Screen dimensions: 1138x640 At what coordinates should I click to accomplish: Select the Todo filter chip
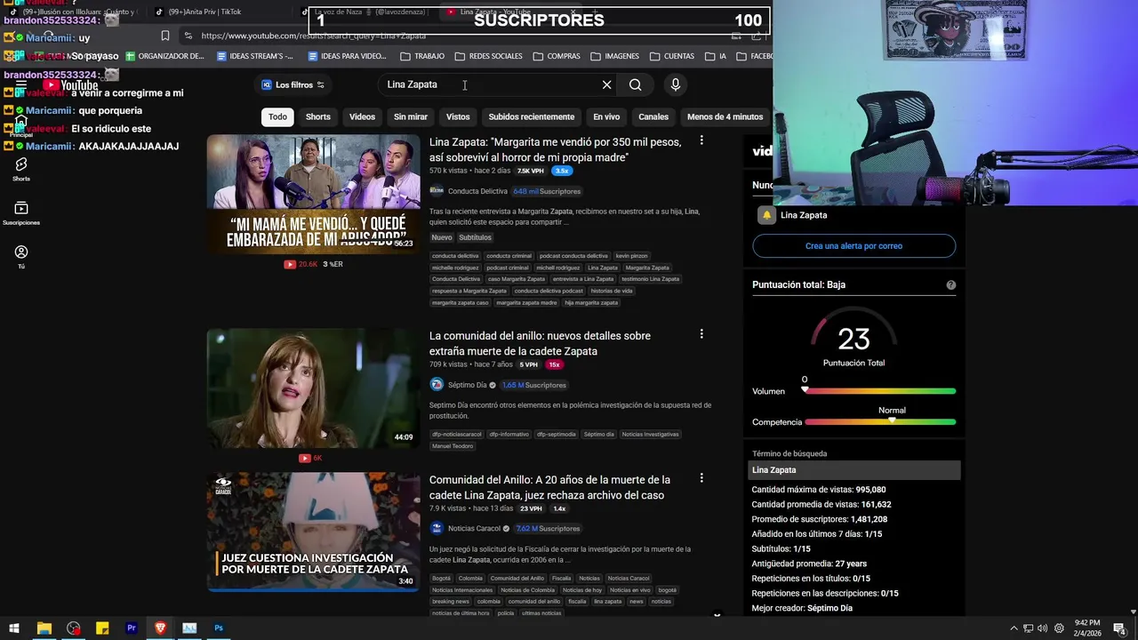point(278,116)
